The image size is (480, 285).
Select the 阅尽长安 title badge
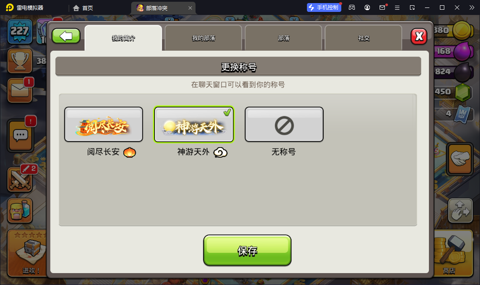click(103, 124)
